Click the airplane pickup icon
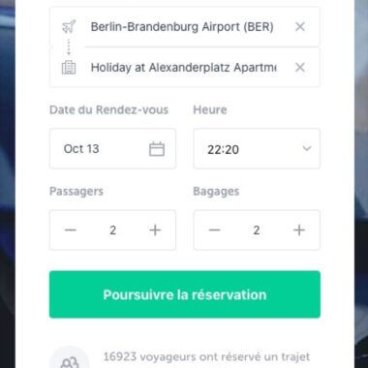Viewport: 368px width, 368px height. click(69, 26)
